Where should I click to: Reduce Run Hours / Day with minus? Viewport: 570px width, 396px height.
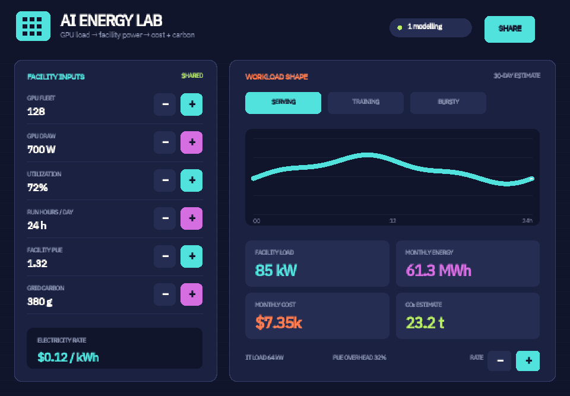click(164, 218)
